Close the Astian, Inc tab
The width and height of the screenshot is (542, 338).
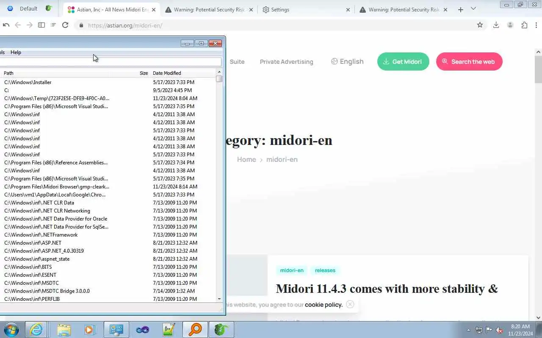(x=153, y=10)
